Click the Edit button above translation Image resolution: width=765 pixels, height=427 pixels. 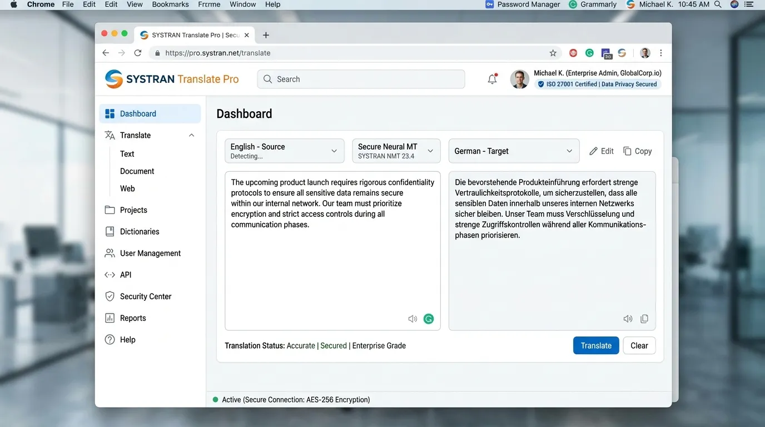coord(602,151)
